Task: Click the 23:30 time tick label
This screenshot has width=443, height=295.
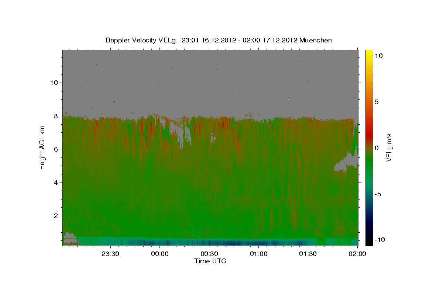Action: pyautogui.click(x=110, y=254)
